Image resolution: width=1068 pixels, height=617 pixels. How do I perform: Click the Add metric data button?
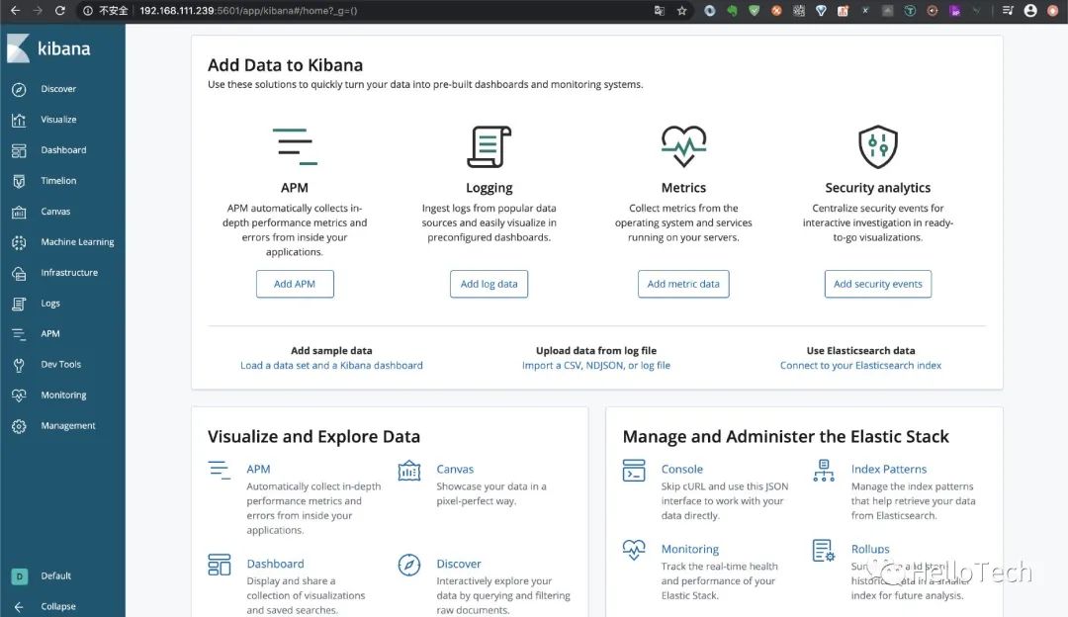(x=683, y=284)
